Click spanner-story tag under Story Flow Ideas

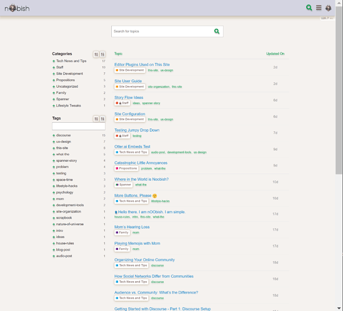(151, 103)
